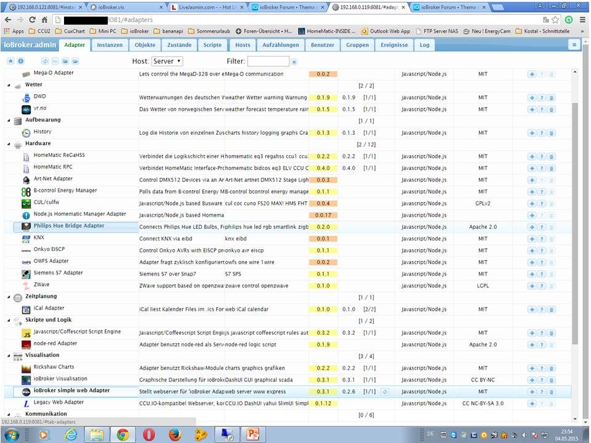Image resolution: width=591 pixels, height=443 pixels.
Task: Add History adapter instance with plus icon
Action: [532, 133]
